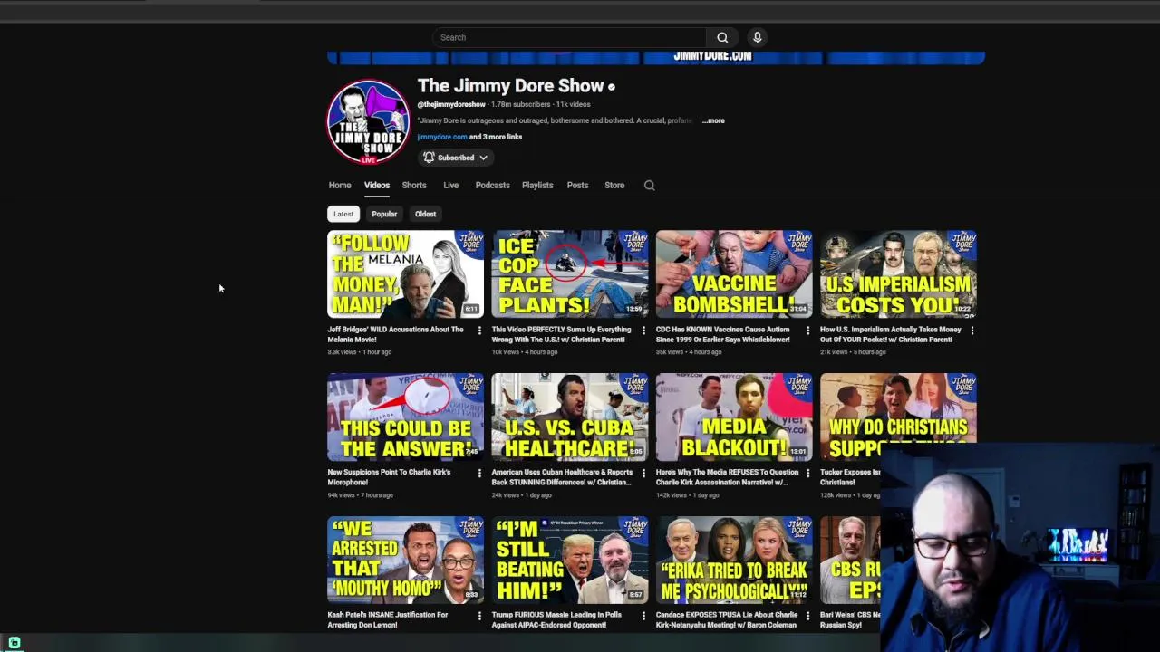Open the Podcasts tab
This screenshot has height=652, width=1160.
(493, 186)
